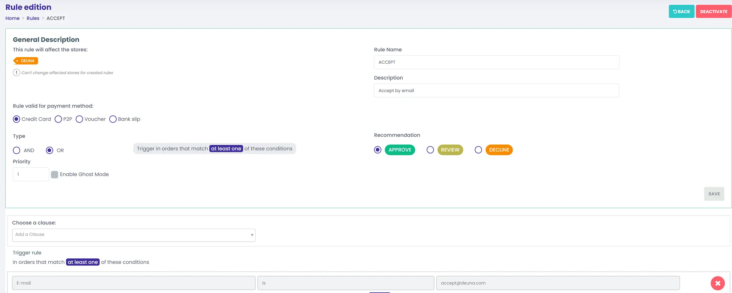
Task: Set rule type to OR
Action: pos(49,150)
